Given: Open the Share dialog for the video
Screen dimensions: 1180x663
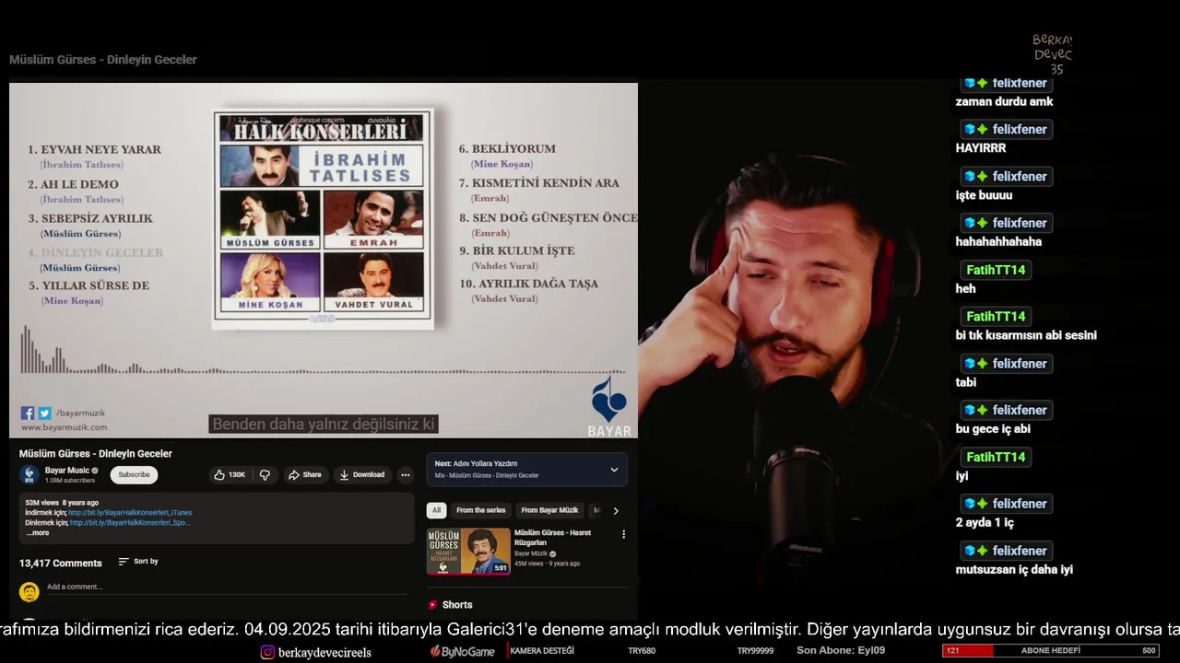Looking at the screenshot, I should pyautogui.click(x=305, y=475).
